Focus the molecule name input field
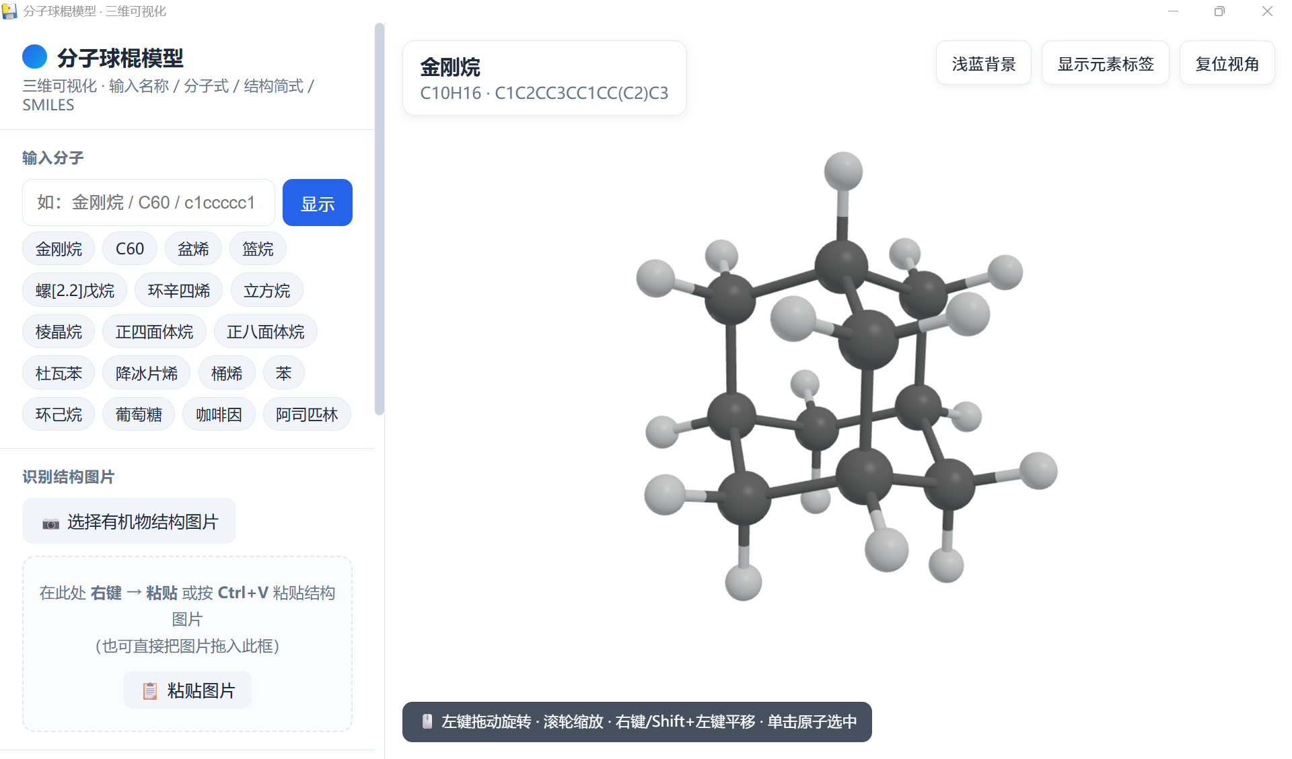The height and width of the screenshot is (759, 1292). pos(149,203)
